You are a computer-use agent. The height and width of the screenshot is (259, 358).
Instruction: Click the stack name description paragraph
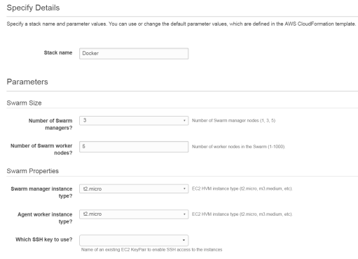click(181, 24)
